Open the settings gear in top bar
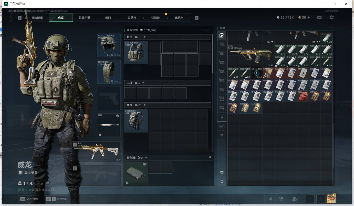Image resolution: width=354 pixels, height=206 pixels. (332, 17)
